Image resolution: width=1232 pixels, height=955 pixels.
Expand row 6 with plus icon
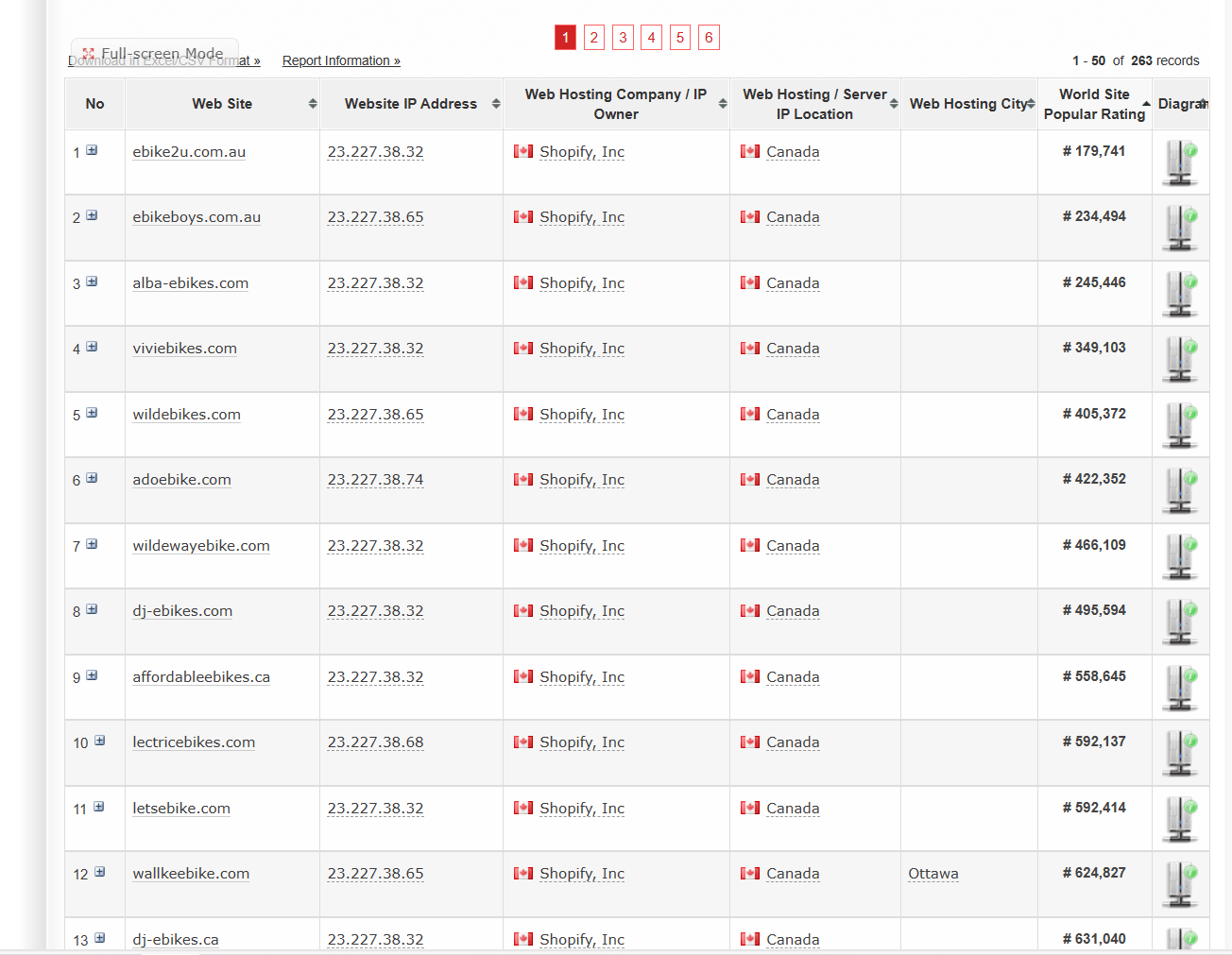coord(92,478)
